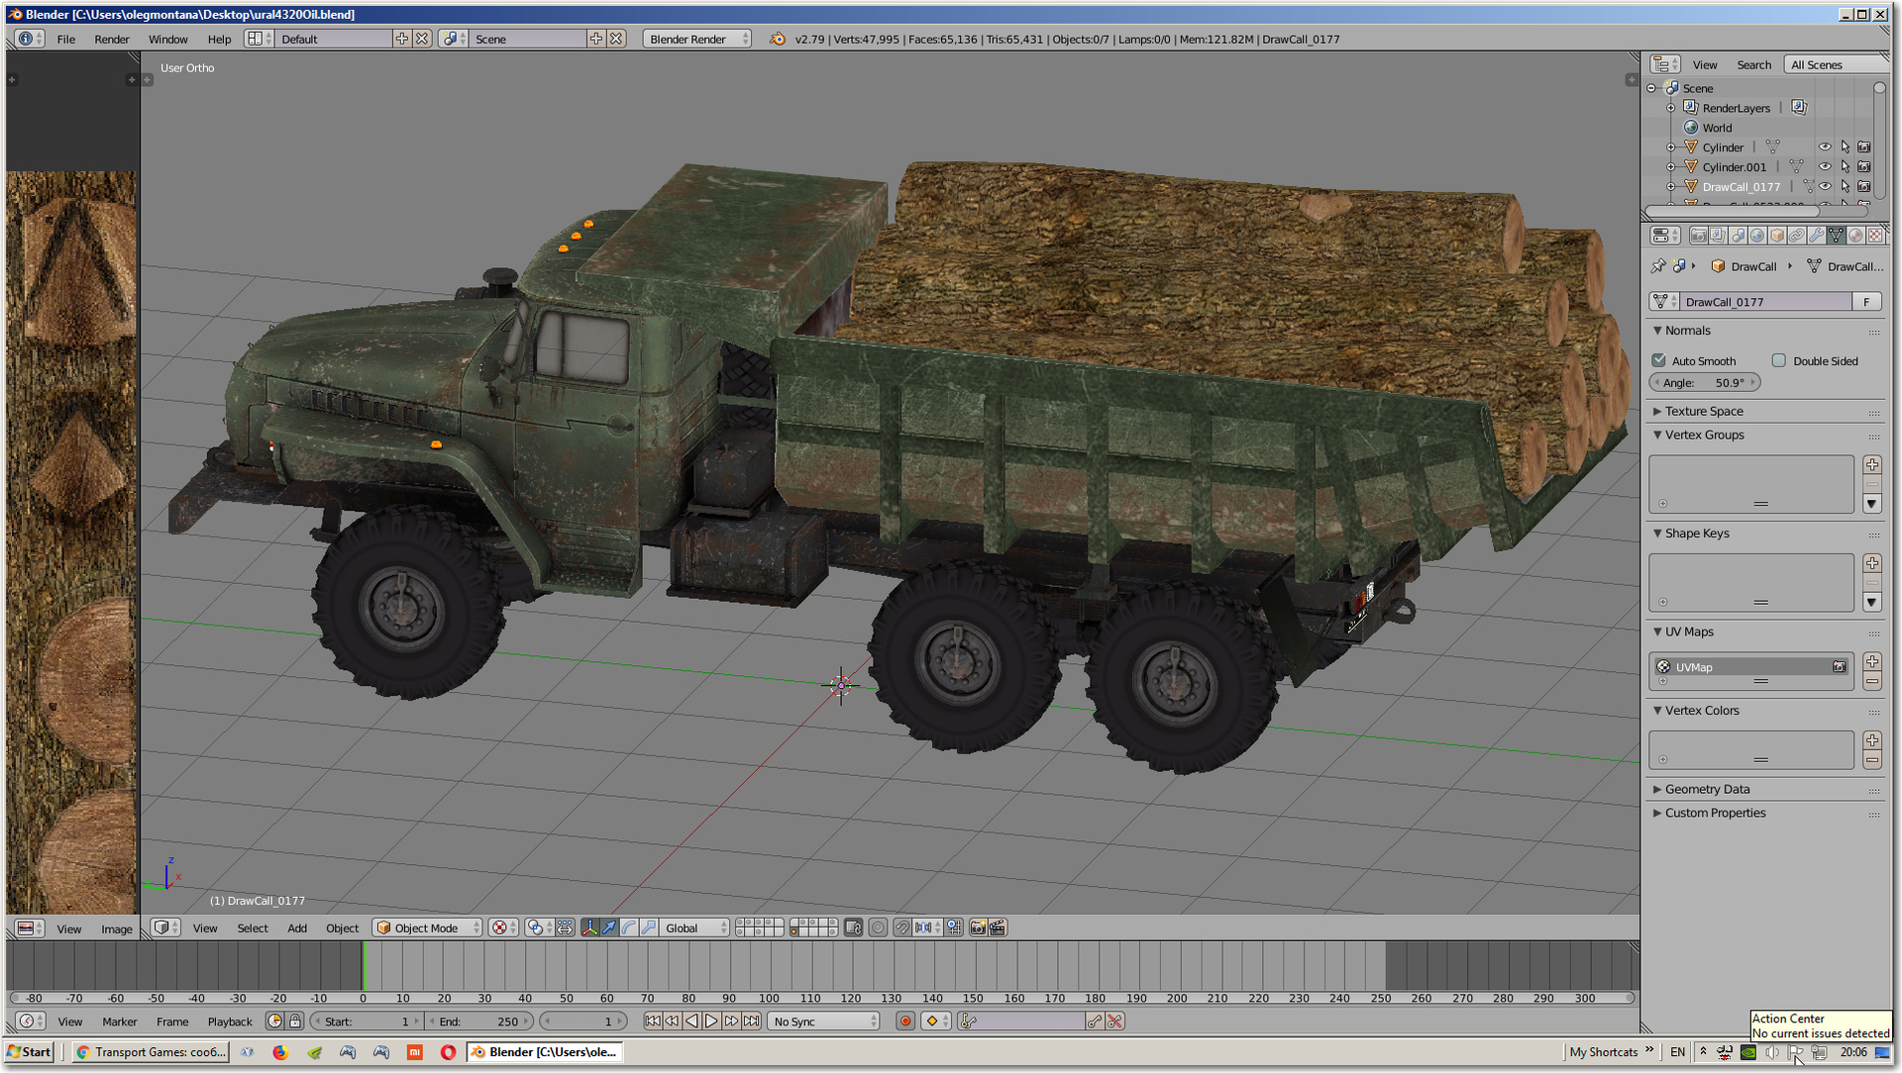Toggle the 3D manipulator widget

[590, 927]
